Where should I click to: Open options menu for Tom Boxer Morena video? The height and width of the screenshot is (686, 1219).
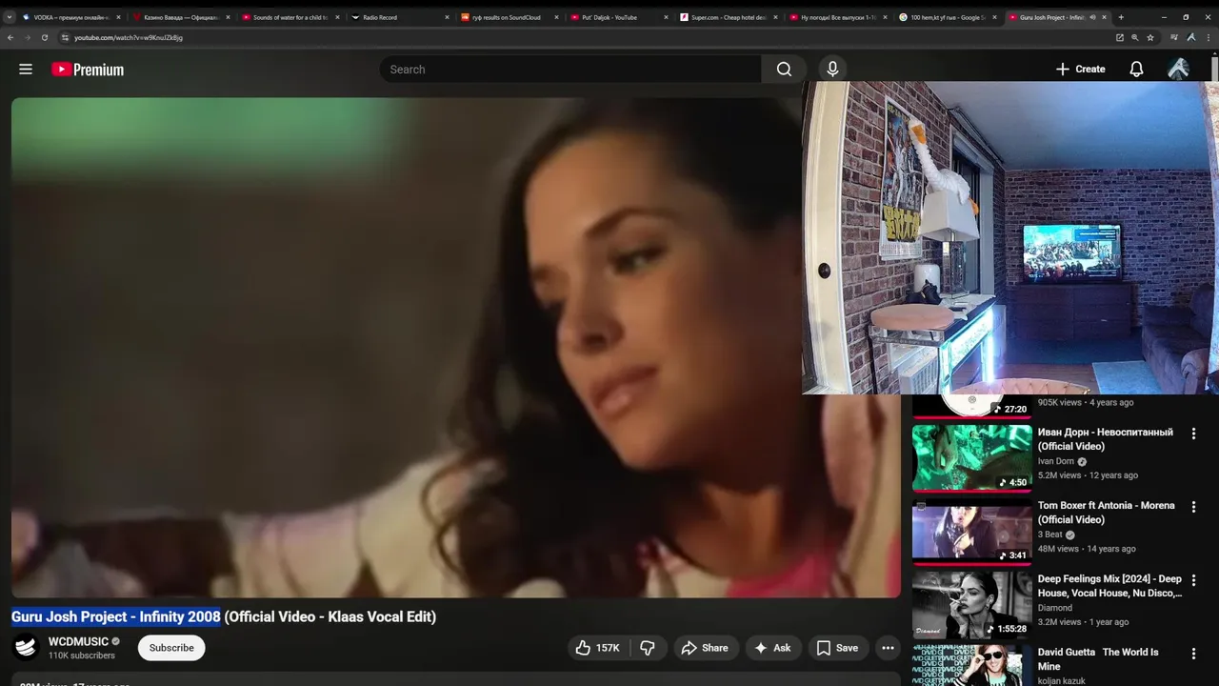1193,507
